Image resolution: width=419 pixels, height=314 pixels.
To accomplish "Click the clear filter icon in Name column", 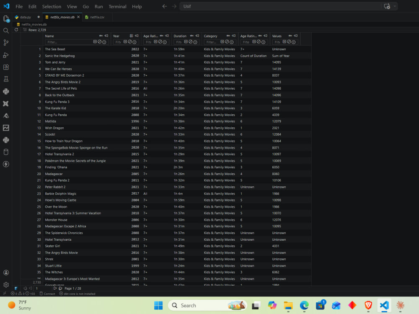I will coord(99,42).
